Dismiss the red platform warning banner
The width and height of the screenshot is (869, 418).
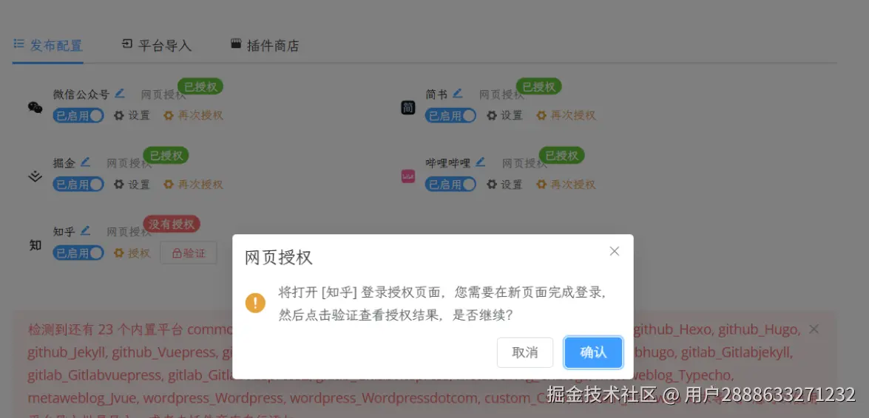coord(814,329)
